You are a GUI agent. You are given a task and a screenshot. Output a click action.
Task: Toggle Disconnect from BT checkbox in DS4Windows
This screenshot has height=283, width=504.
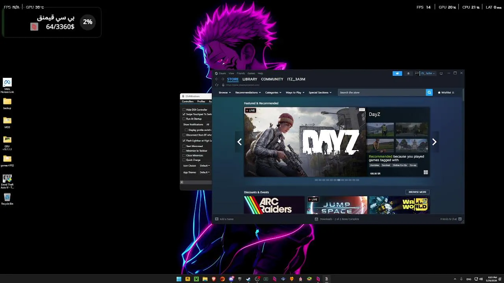coord(184,135)
